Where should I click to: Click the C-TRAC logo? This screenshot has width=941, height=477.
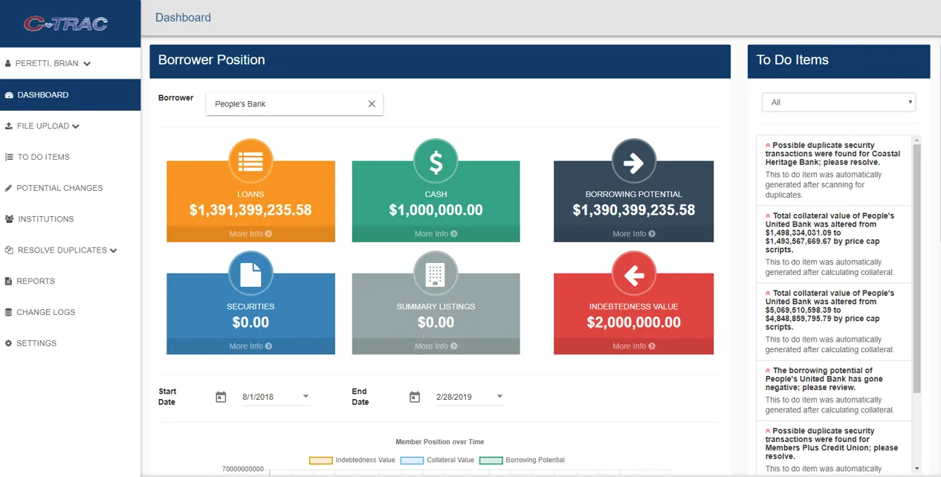point(66,23)
